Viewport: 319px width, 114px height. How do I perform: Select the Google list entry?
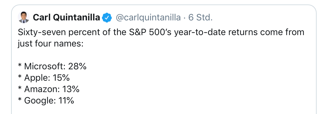tap(46, 100)
